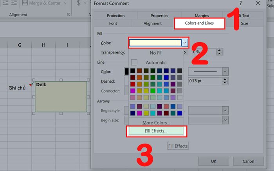Open the End size dropdown in Arrows
The image size is (274, 171).
[x=225, y=120]
